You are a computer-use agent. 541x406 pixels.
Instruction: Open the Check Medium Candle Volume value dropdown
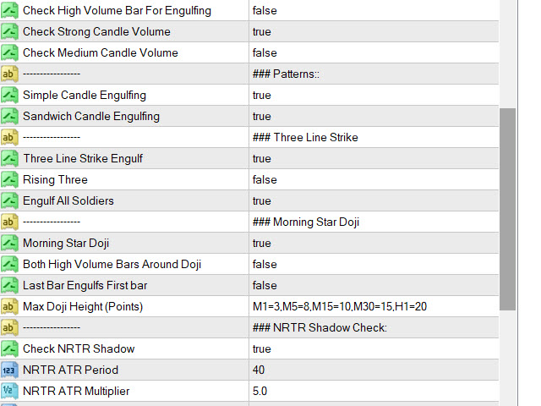374,52
